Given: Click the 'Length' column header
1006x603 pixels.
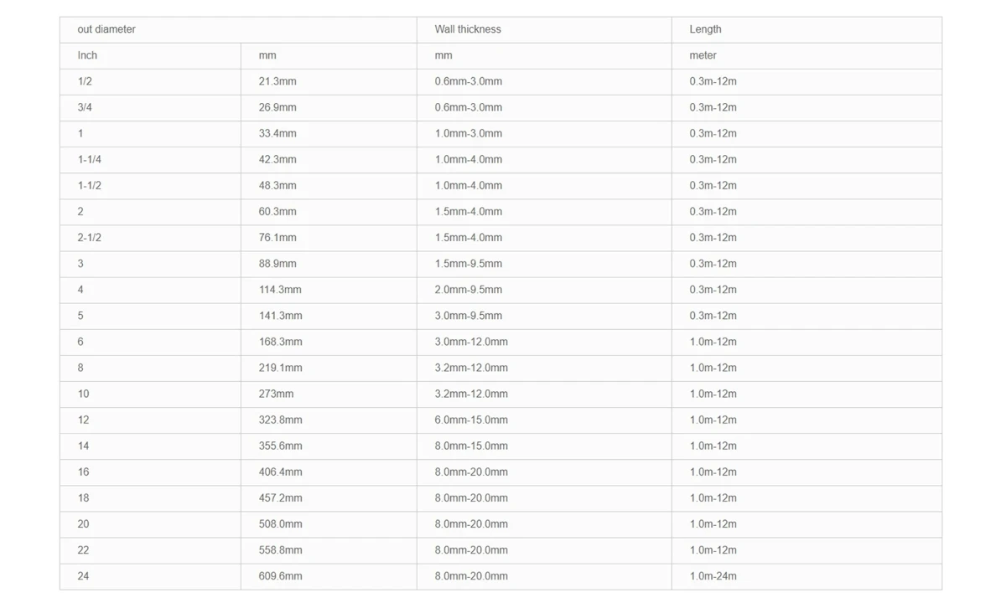Looking at the screenshot, I should 806,29.
